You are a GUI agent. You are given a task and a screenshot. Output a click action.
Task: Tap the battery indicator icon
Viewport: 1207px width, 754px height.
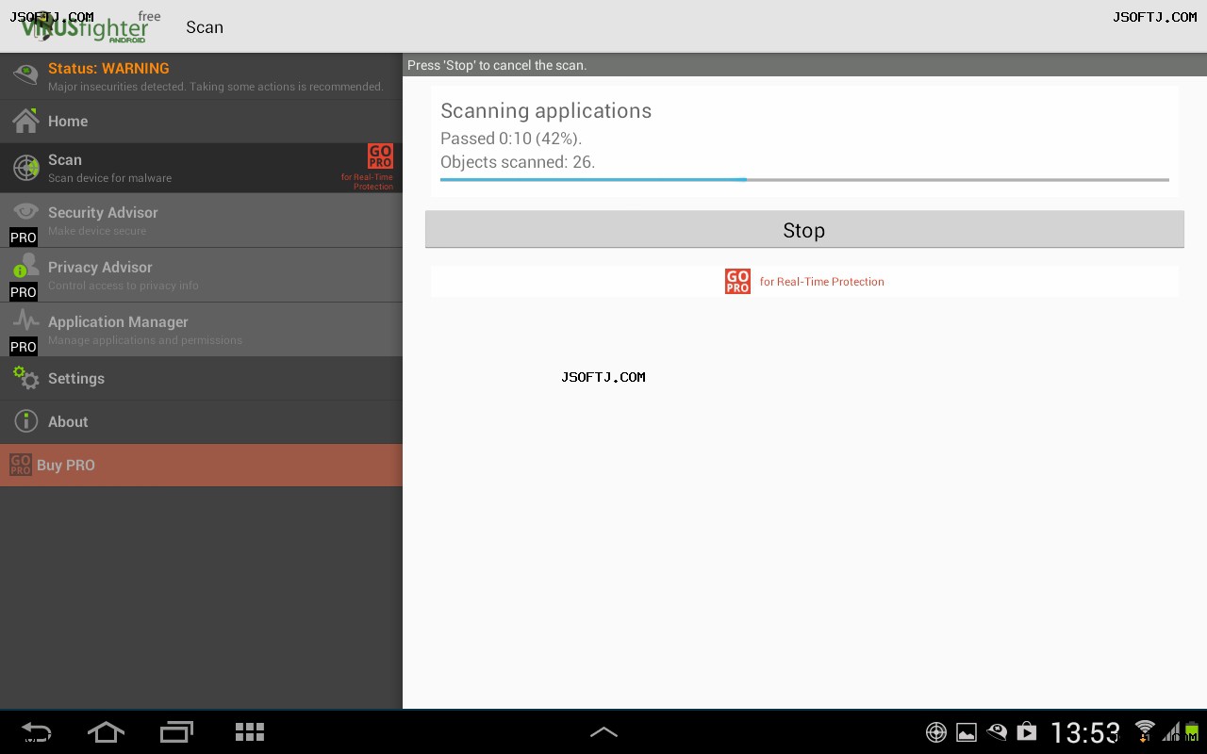click(1192, 731)
